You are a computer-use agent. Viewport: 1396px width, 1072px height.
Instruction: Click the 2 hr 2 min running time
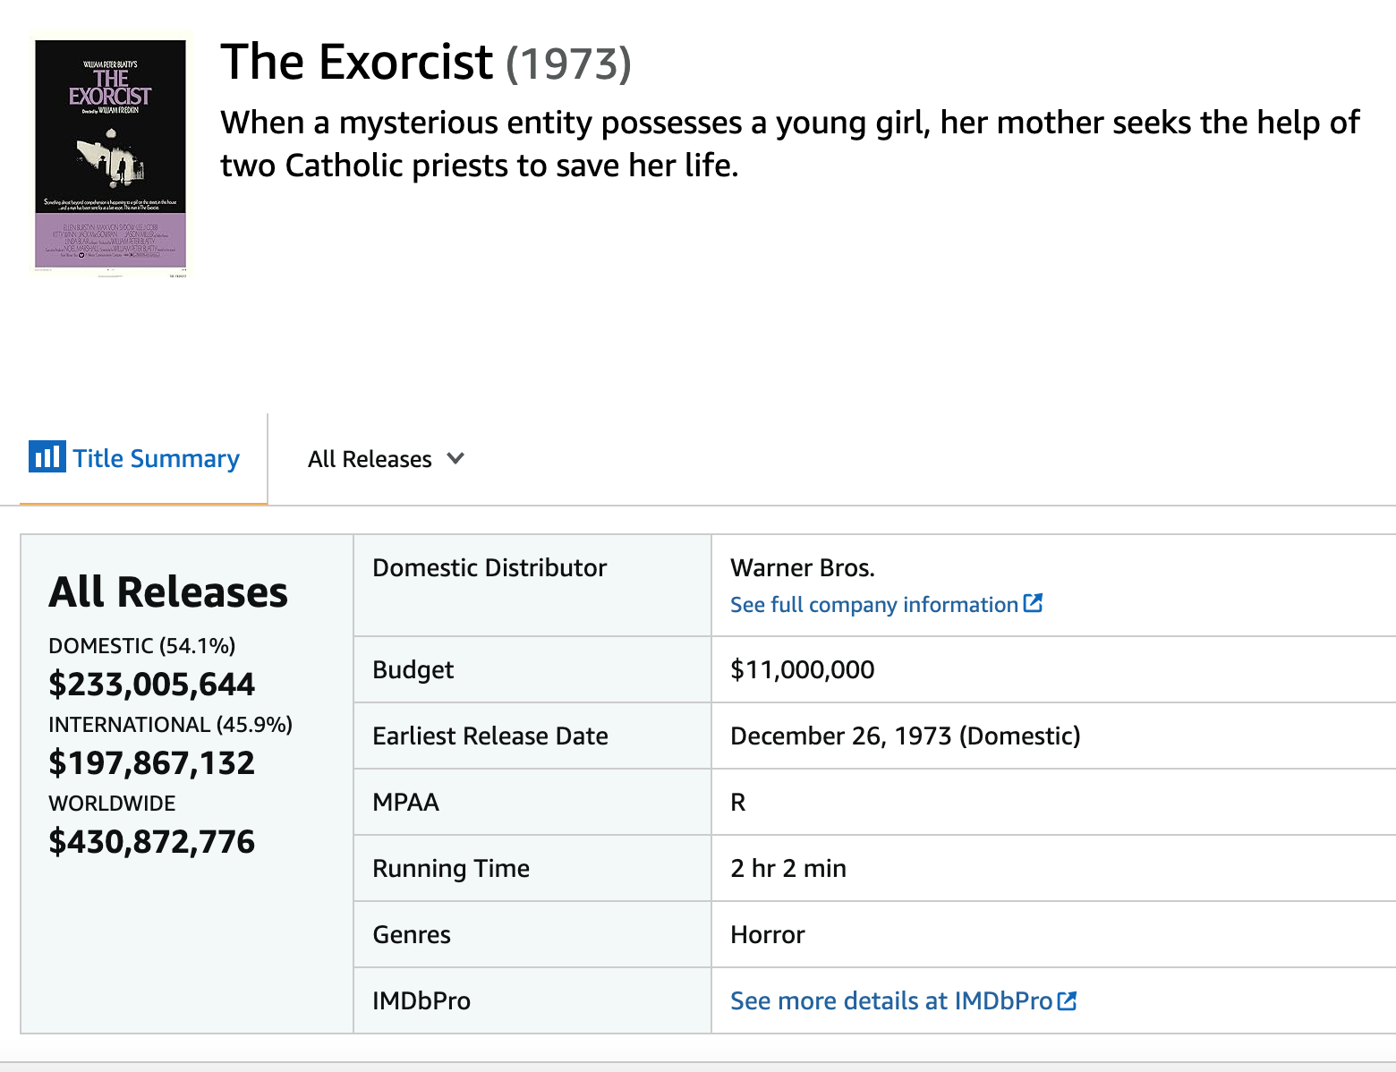point(788,868)
